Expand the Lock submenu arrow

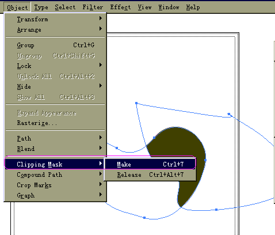coord(101,65)
